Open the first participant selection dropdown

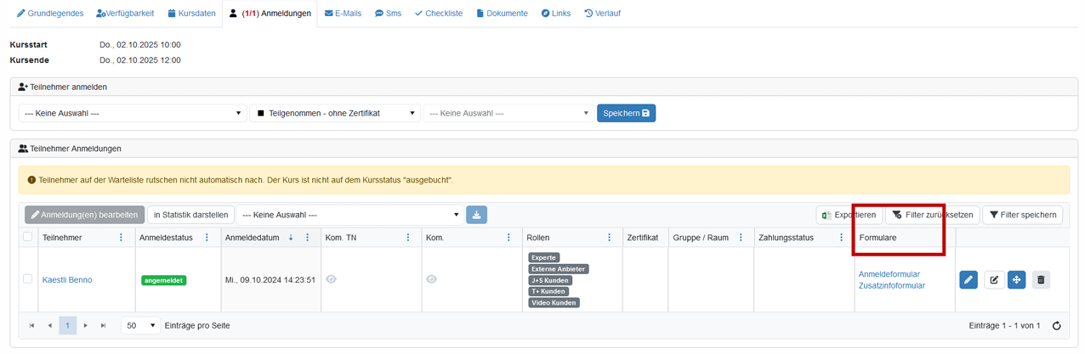point(133,113)
